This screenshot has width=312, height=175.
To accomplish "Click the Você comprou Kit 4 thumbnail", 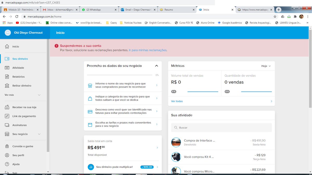I will pyautogui.click(x=176, y=157).
